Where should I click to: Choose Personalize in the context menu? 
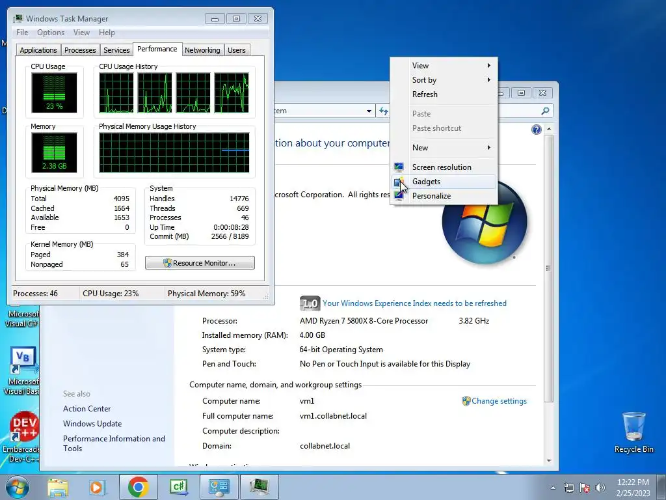coord(444,196)
